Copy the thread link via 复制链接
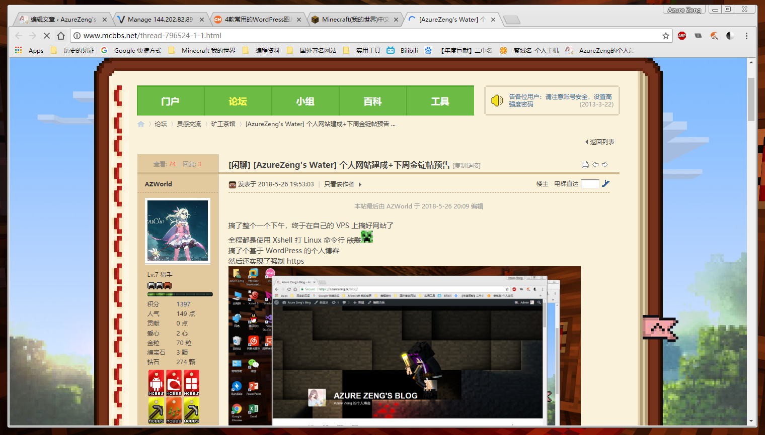The height and width of the screenshot is (435, 765). pos(467,166)
